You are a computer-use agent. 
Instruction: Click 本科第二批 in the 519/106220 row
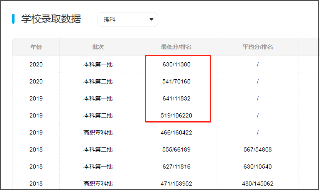pyautogui.click(x=98, y=116)
